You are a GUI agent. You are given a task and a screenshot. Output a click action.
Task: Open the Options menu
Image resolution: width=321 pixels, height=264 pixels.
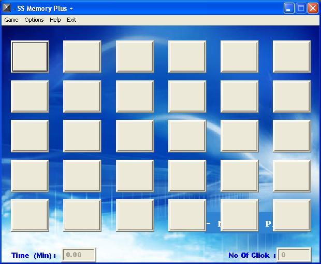point(34,20)
